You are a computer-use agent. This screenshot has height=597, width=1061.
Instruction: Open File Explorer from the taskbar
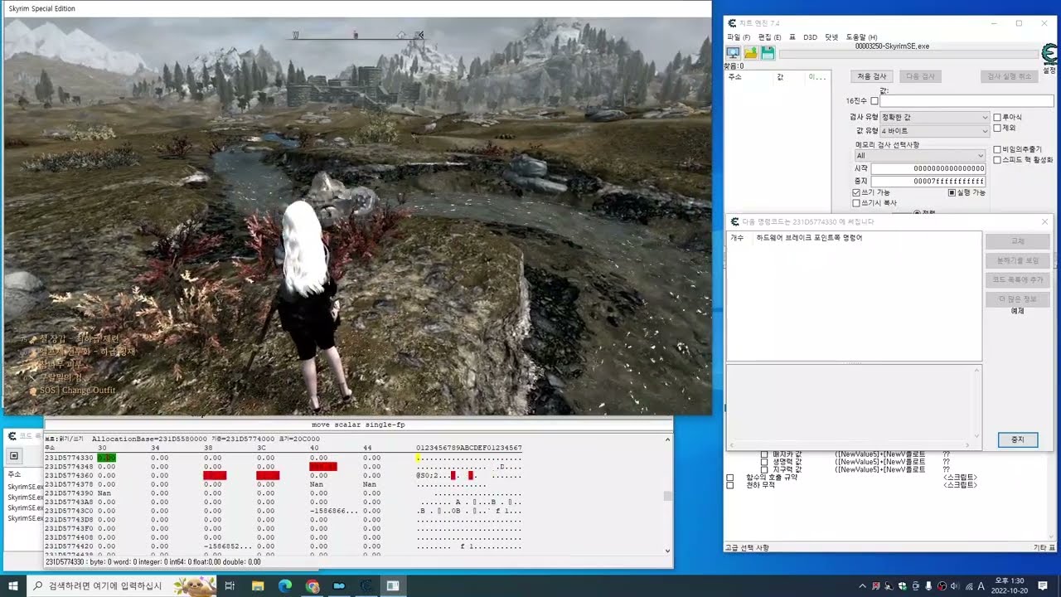(x=258, y=586)
